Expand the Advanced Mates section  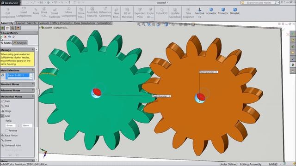pyautogui.click(x=33, y=90)
